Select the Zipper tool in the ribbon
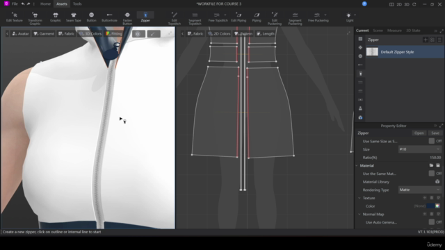 (x=145, y=17)
